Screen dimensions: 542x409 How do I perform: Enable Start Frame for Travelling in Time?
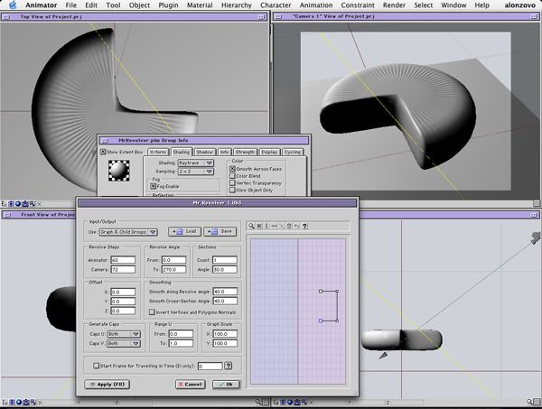click(x=97, y=366)
